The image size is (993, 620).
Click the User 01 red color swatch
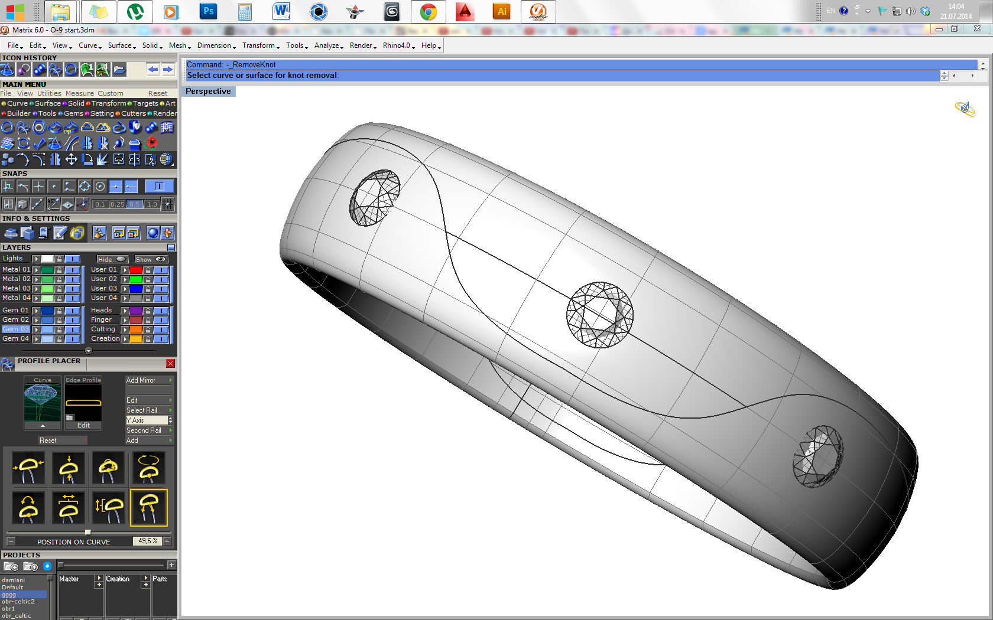136,270
